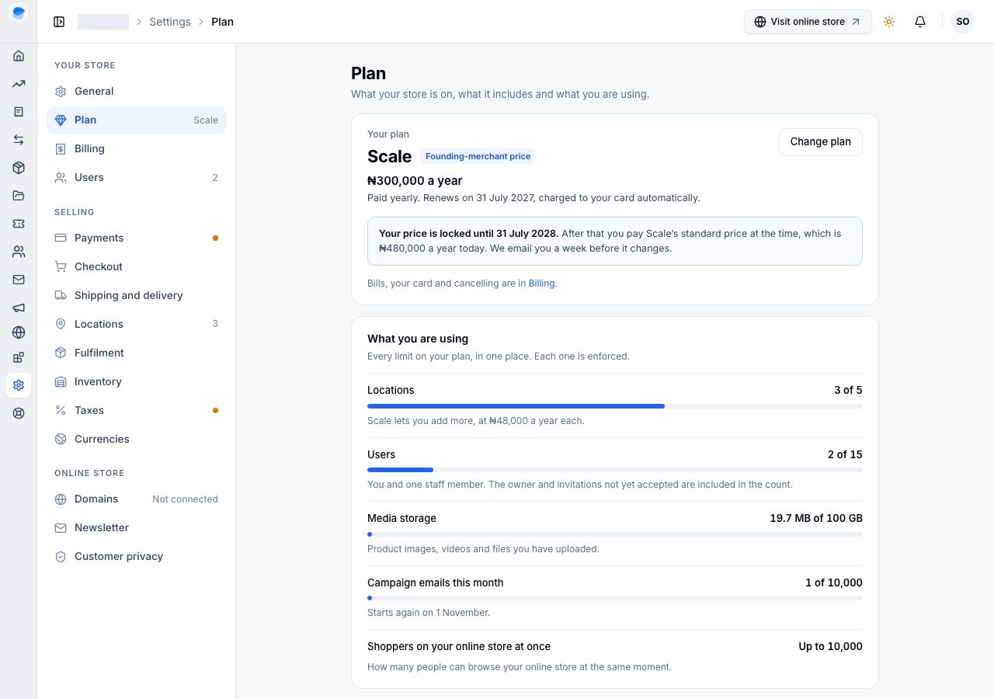Open Users settings

136,178
